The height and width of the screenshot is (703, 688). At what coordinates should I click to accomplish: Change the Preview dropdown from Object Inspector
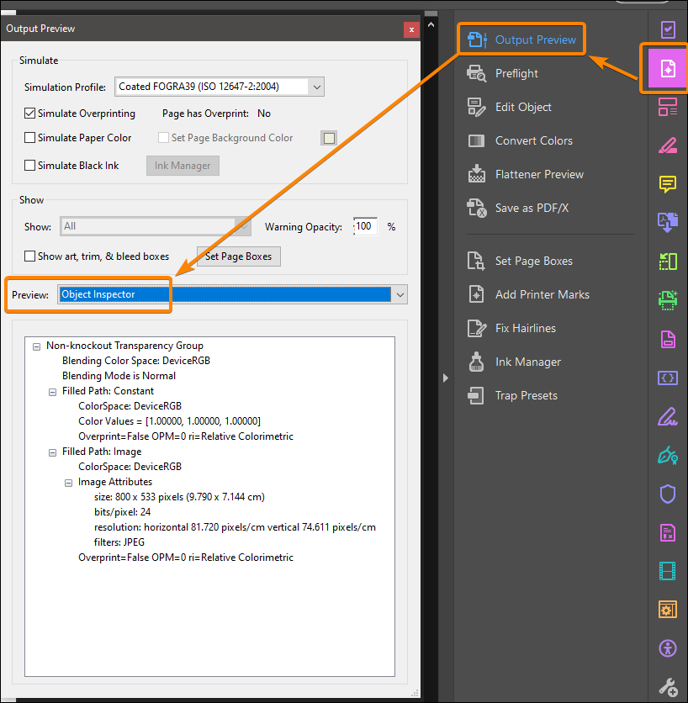point(399,294)
